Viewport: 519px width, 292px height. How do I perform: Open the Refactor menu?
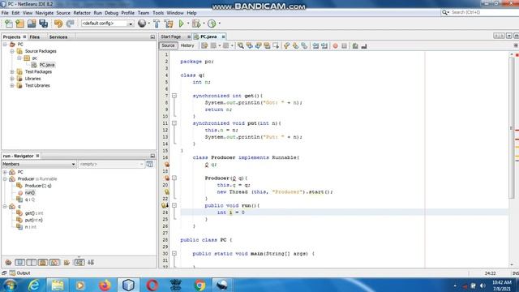click(82, 13)
